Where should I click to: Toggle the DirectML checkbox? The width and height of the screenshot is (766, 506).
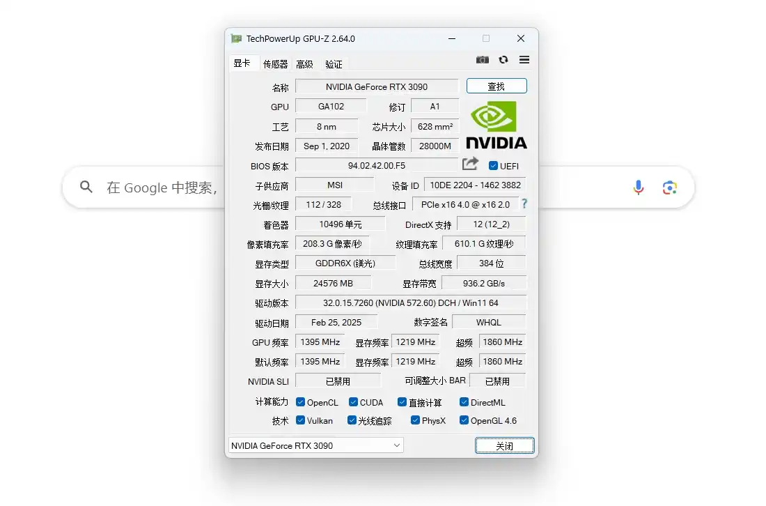[464, 402]
